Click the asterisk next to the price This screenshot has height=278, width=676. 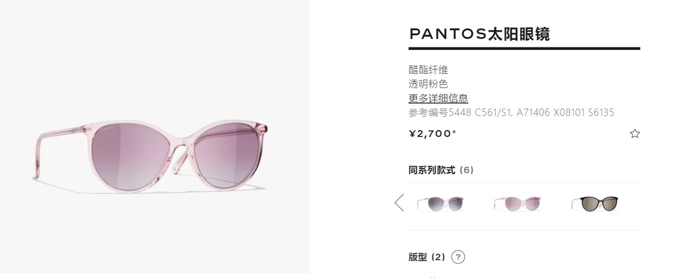click(x=454, y=132)
